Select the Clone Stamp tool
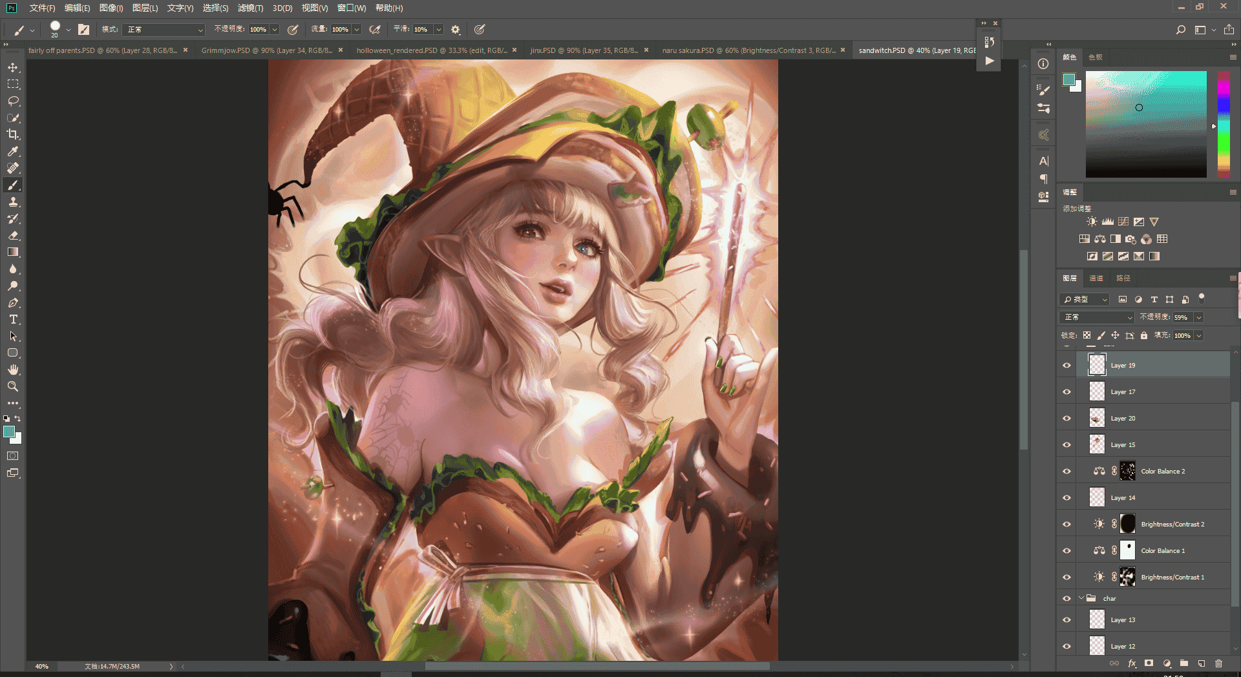Viewport: 1241px width, 677px height. point(13,202)
